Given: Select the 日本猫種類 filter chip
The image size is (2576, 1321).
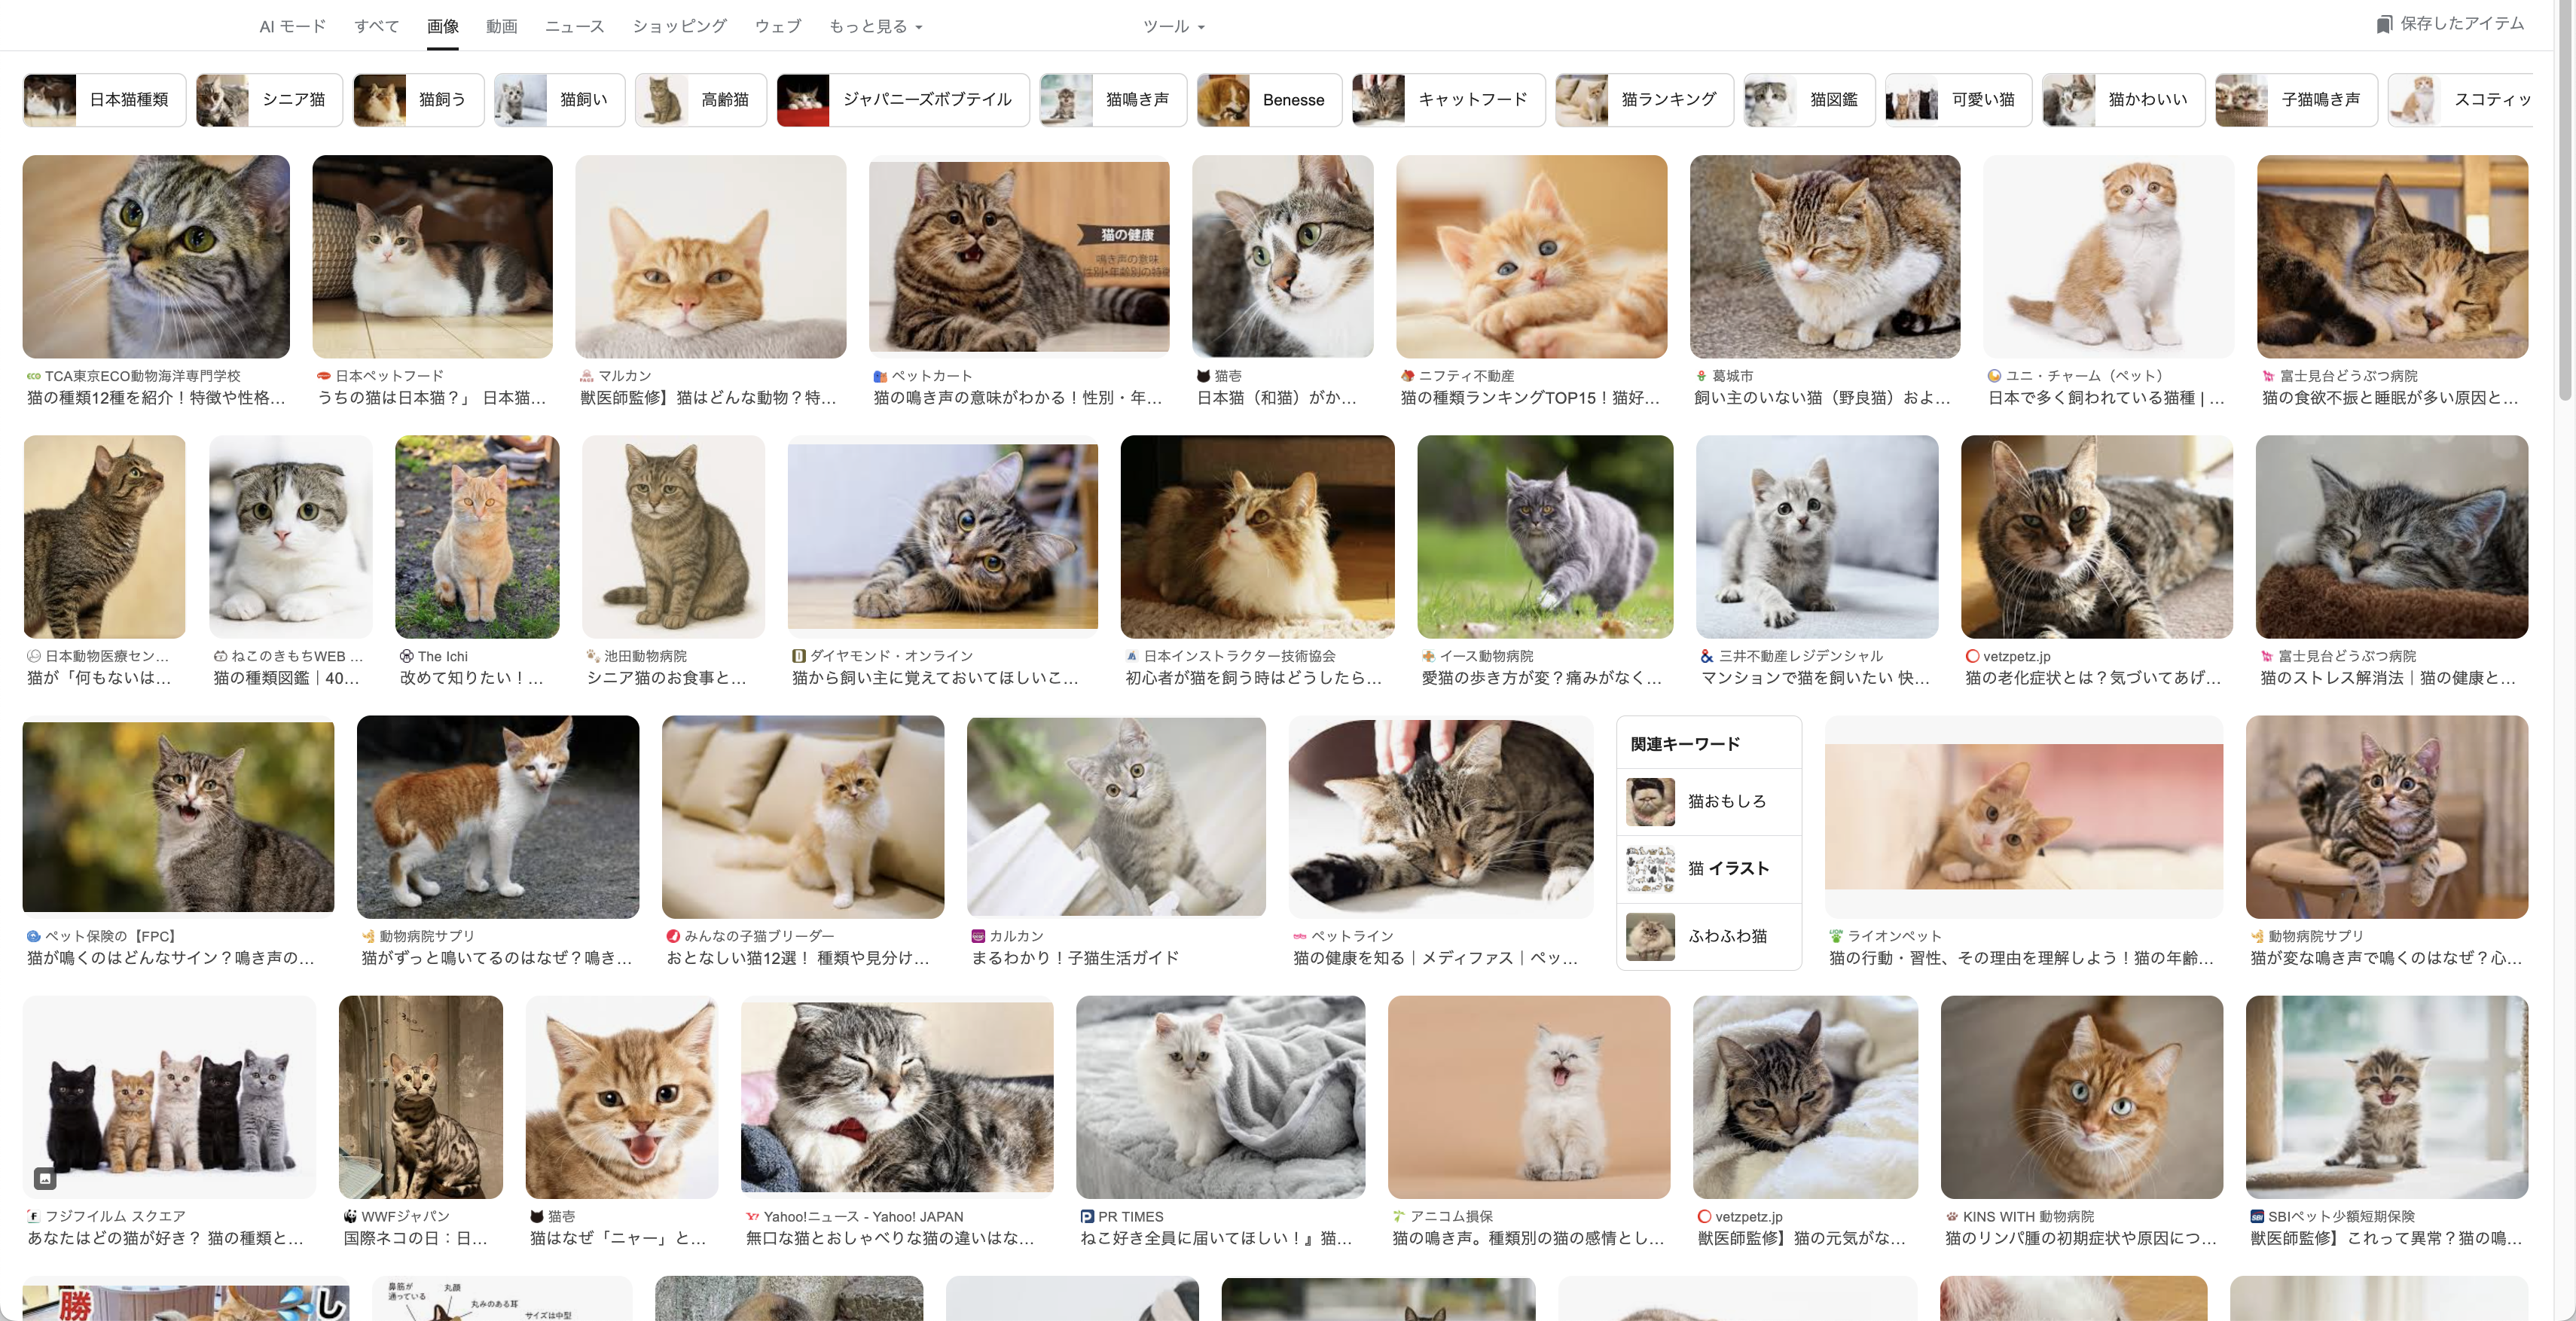Looking at the screenshot, I should pos(104,100).
